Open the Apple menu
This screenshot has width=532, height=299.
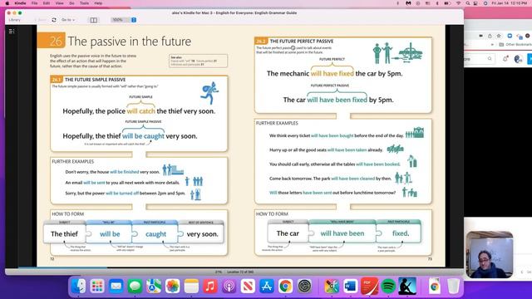tap(7, 3)
